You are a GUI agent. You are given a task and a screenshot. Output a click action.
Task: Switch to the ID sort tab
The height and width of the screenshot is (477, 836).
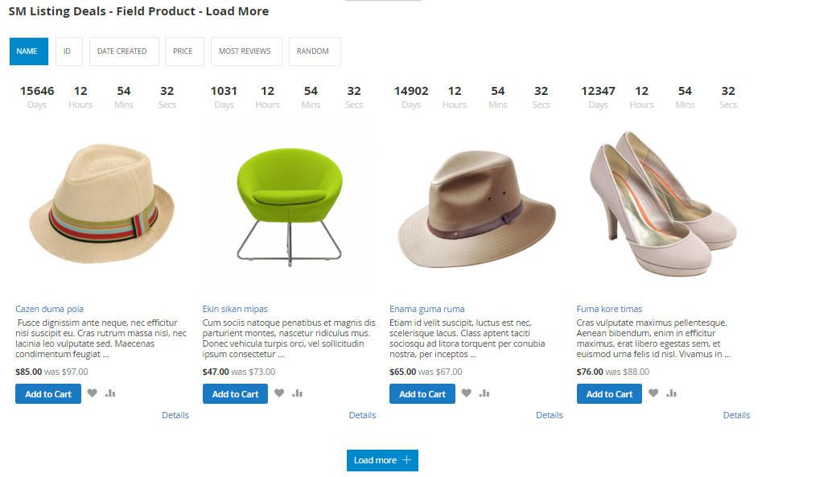(68, 51)
